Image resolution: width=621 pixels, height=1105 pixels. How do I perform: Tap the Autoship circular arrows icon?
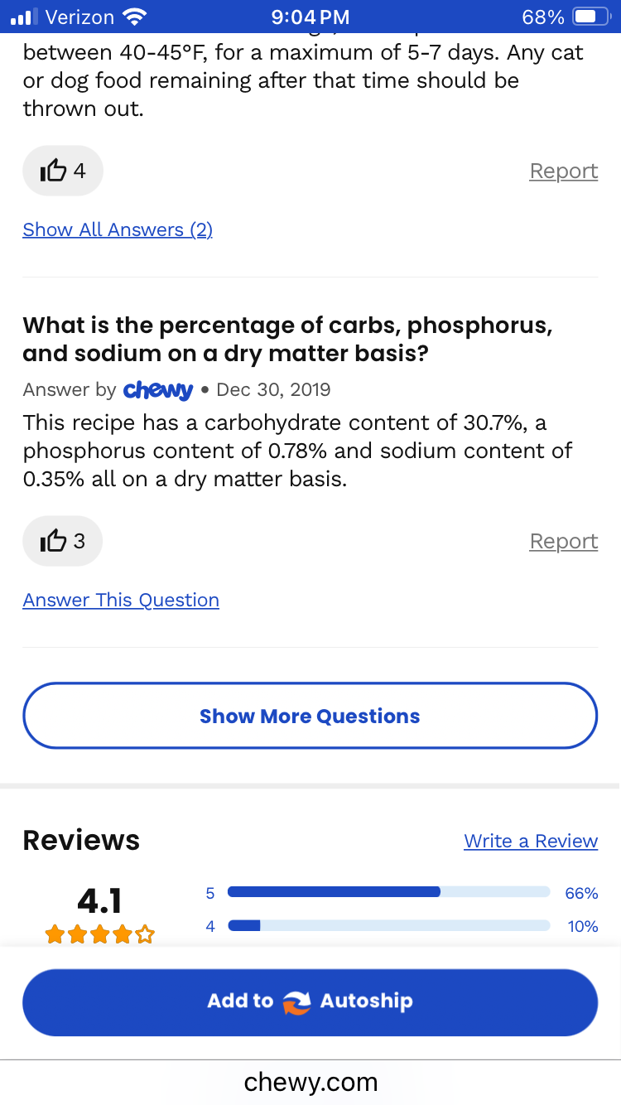(x=296, y=1001)
